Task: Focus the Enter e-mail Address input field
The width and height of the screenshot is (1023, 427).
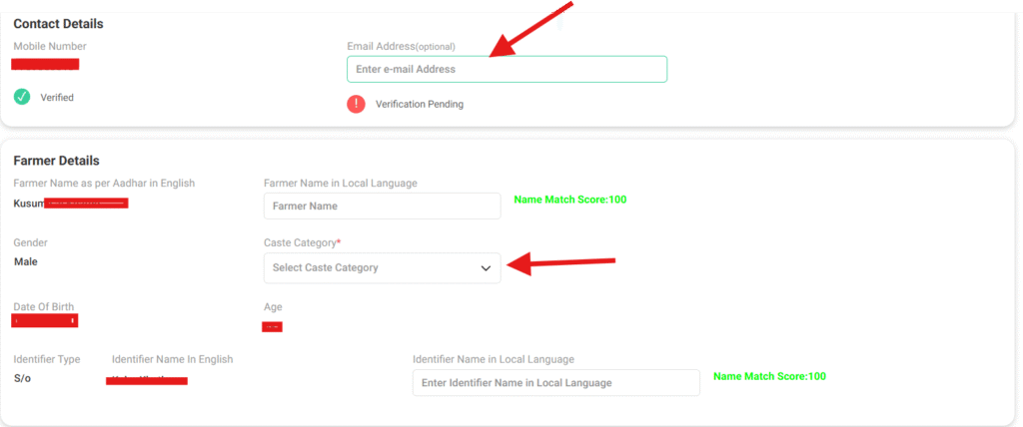Action: tap(507, 69)
